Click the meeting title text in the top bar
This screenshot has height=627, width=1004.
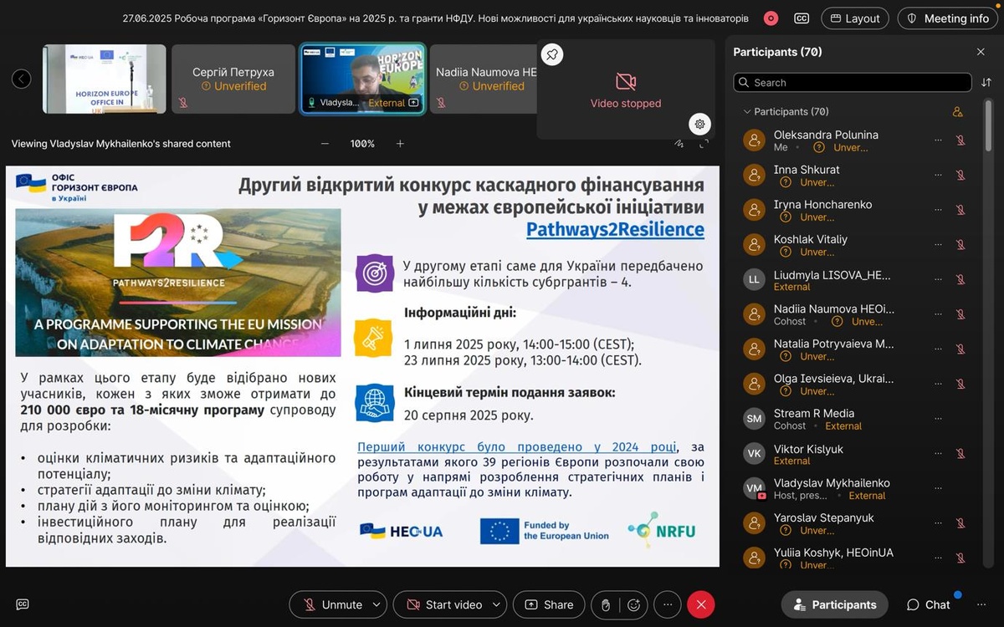[x=436, y=18]
